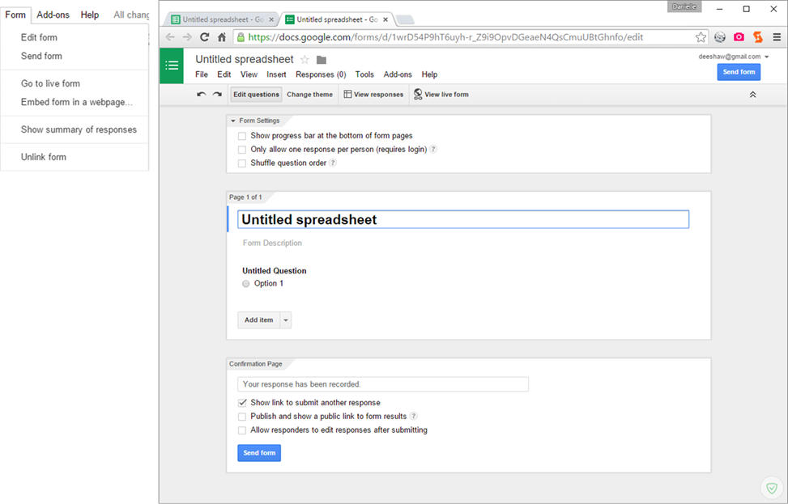Open the browser home page

coord(222,37)
